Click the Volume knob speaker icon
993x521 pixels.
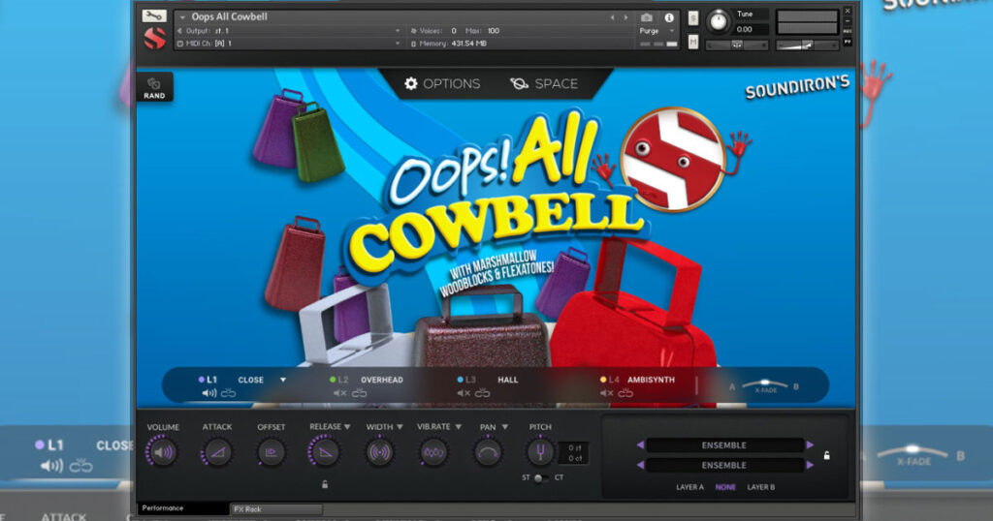point(163,452)
